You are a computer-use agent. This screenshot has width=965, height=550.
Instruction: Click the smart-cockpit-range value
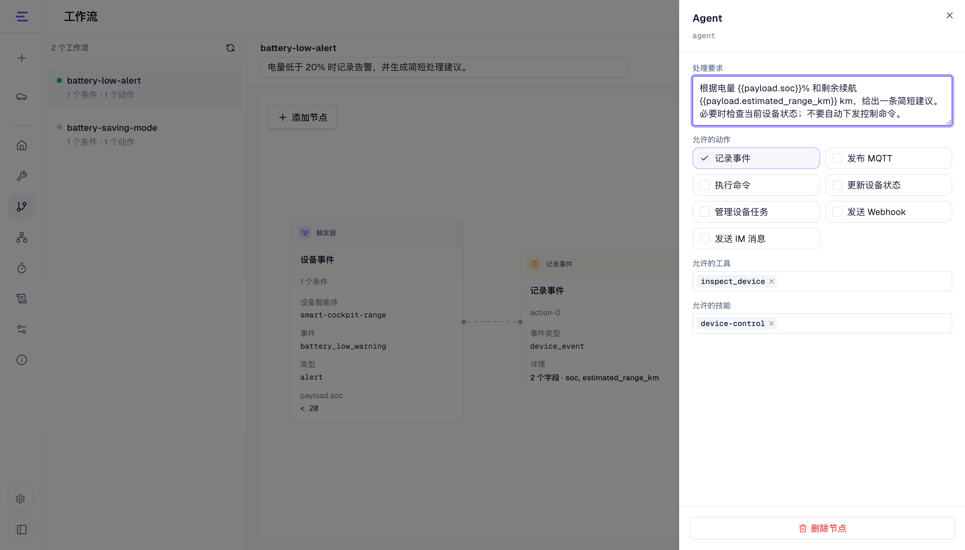click(343, 315)
